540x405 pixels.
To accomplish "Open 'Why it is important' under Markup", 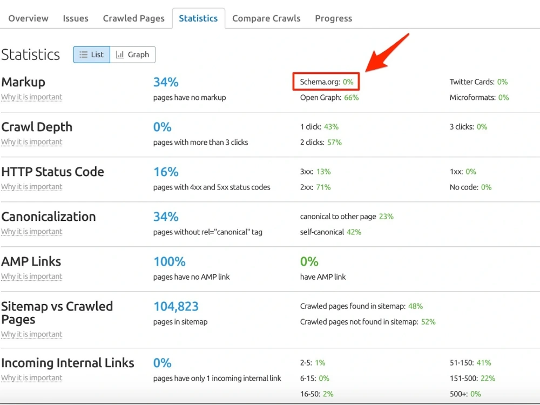I will tap(32, 97).
